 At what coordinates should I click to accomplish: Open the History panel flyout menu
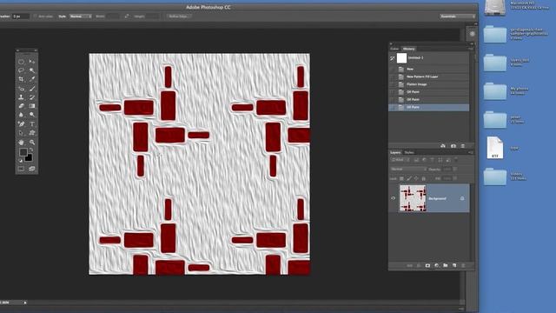(471, 49)
